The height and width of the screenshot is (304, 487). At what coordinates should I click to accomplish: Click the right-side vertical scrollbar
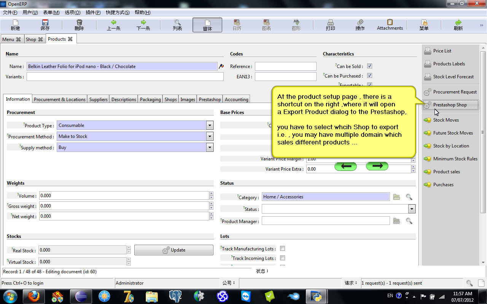click(x=483, y=132)
